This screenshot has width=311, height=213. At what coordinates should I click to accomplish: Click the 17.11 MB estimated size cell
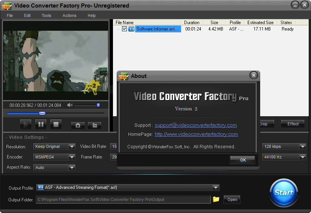pos(262,29)
